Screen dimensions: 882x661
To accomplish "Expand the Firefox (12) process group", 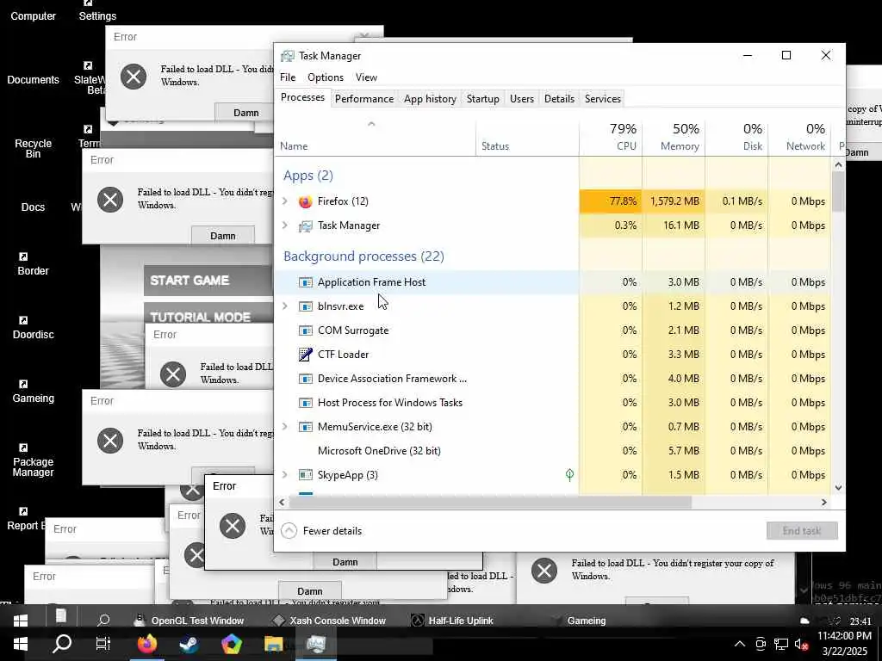I will click(284, 201).
